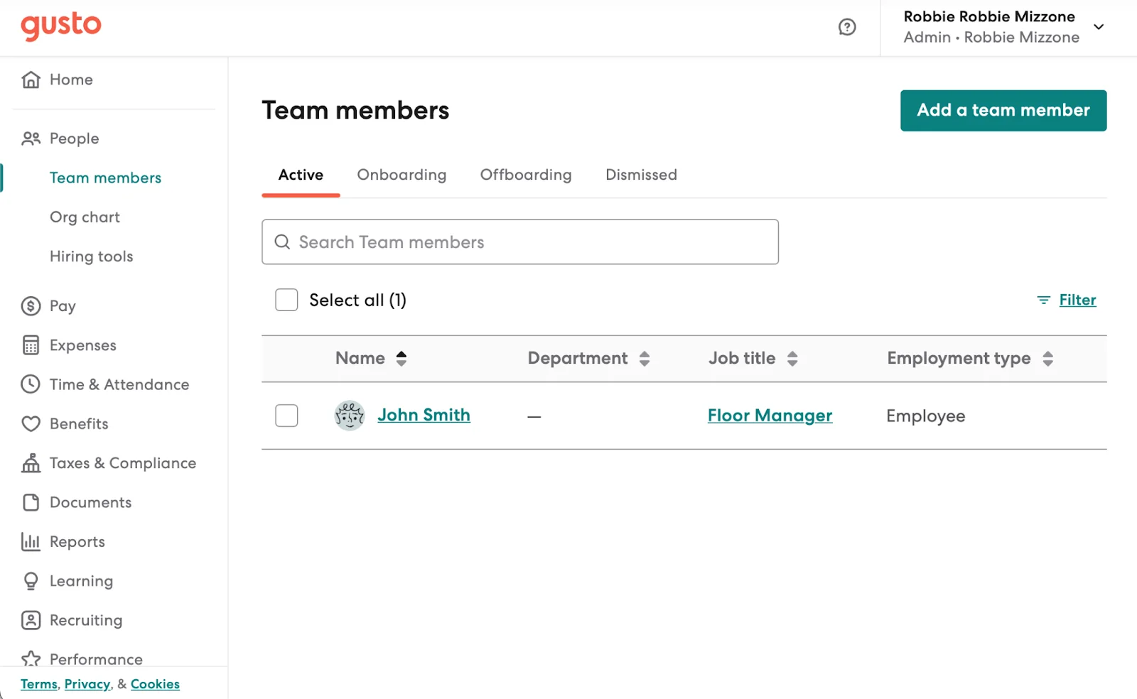Open the Privacy link

tap(87, 684)
